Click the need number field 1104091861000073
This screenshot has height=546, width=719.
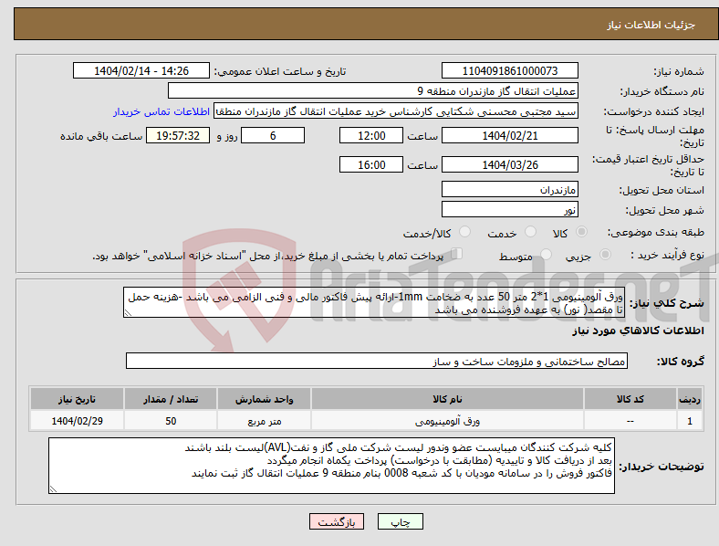[x=509, y=70]
